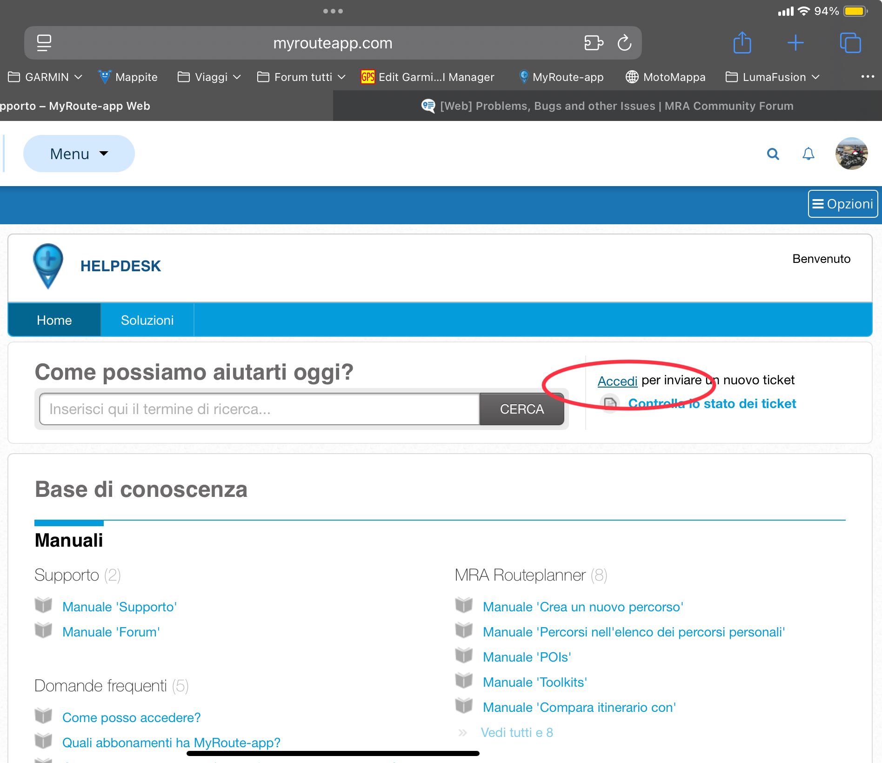Open bookmarks overflow three-dots icon
This screenshot has width=882, height=763.
pyautogui.click(x=868, y=77)
